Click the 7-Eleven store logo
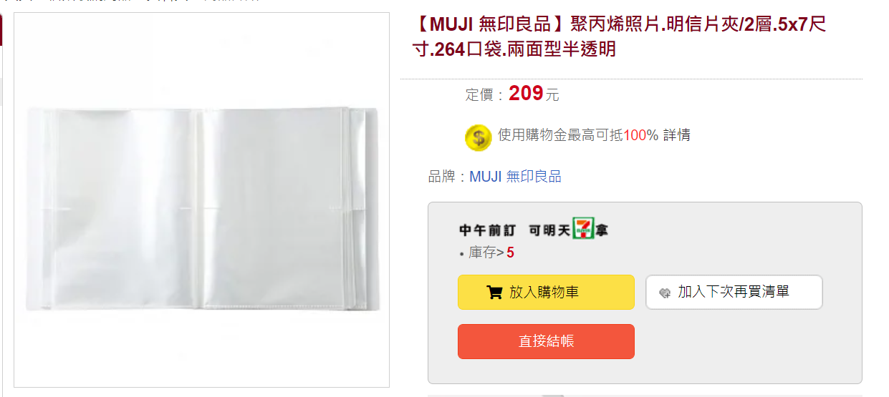The height and width of the screenshot is (397, 889). 583,229
